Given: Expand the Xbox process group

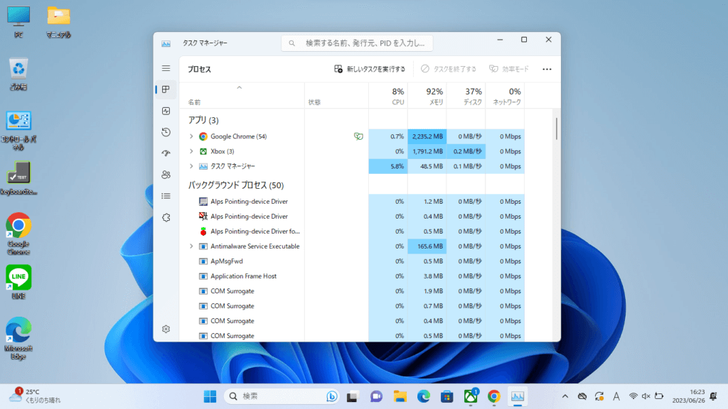Looking at the screenshot, I should (191, 151).
